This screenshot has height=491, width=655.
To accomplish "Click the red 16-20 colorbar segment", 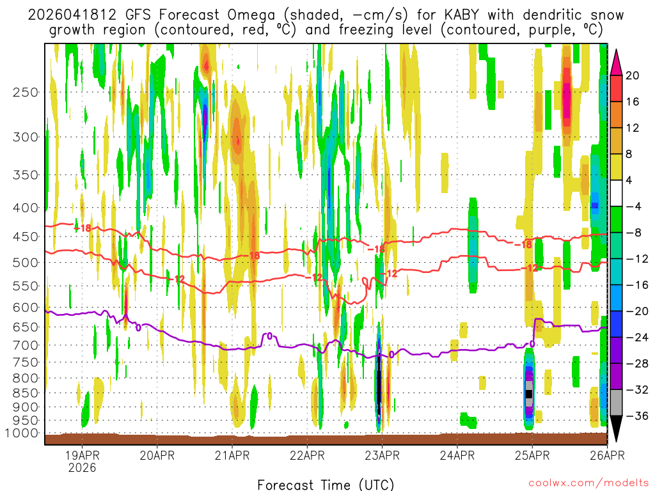I will 616,88.
